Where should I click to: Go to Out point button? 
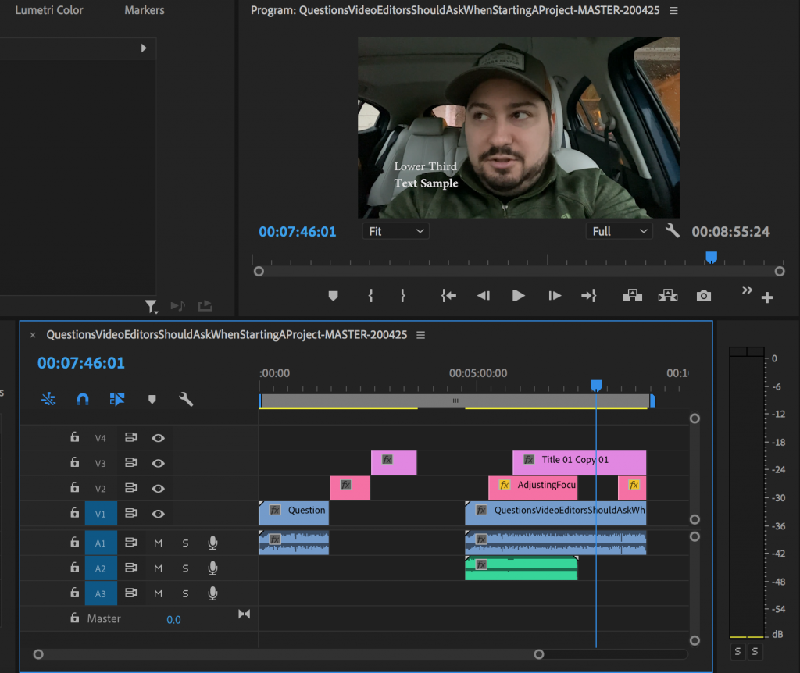[x=589, y=296]
